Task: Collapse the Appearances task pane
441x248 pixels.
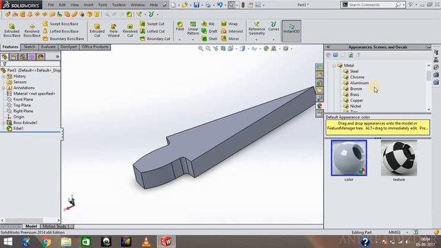Action: (328, 48)
